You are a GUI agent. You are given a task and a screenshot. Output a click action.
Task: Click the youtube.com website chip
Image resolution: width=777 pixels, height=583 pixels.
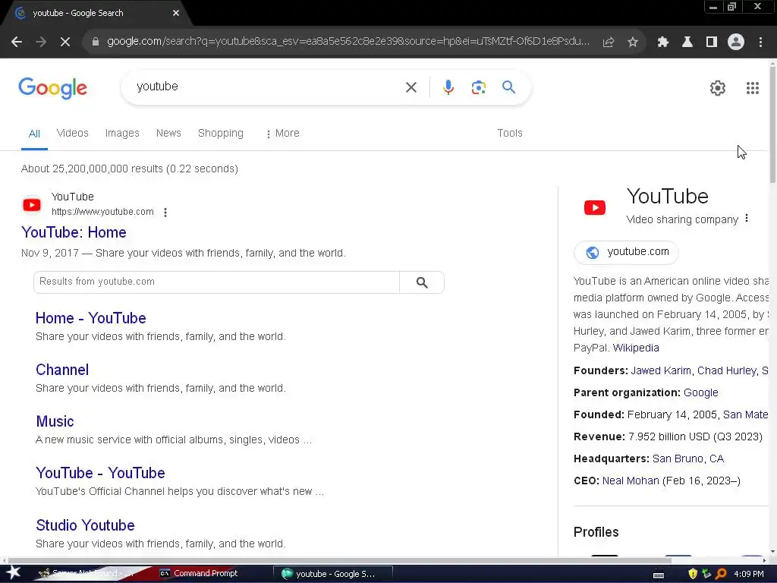pyautogui.click(x=626, y=252)
